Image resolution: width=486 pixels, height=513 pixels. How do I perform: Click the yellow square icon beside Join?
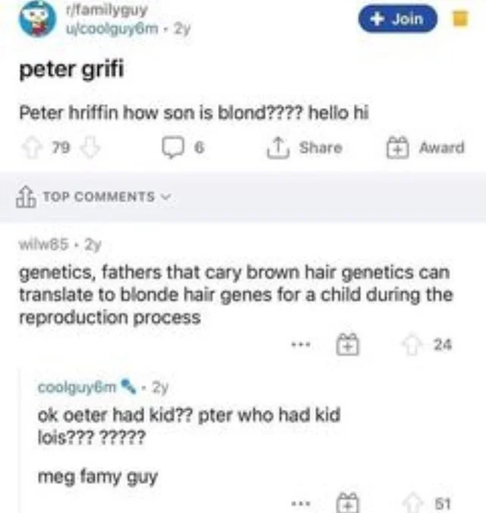click(x=460, y=19)
